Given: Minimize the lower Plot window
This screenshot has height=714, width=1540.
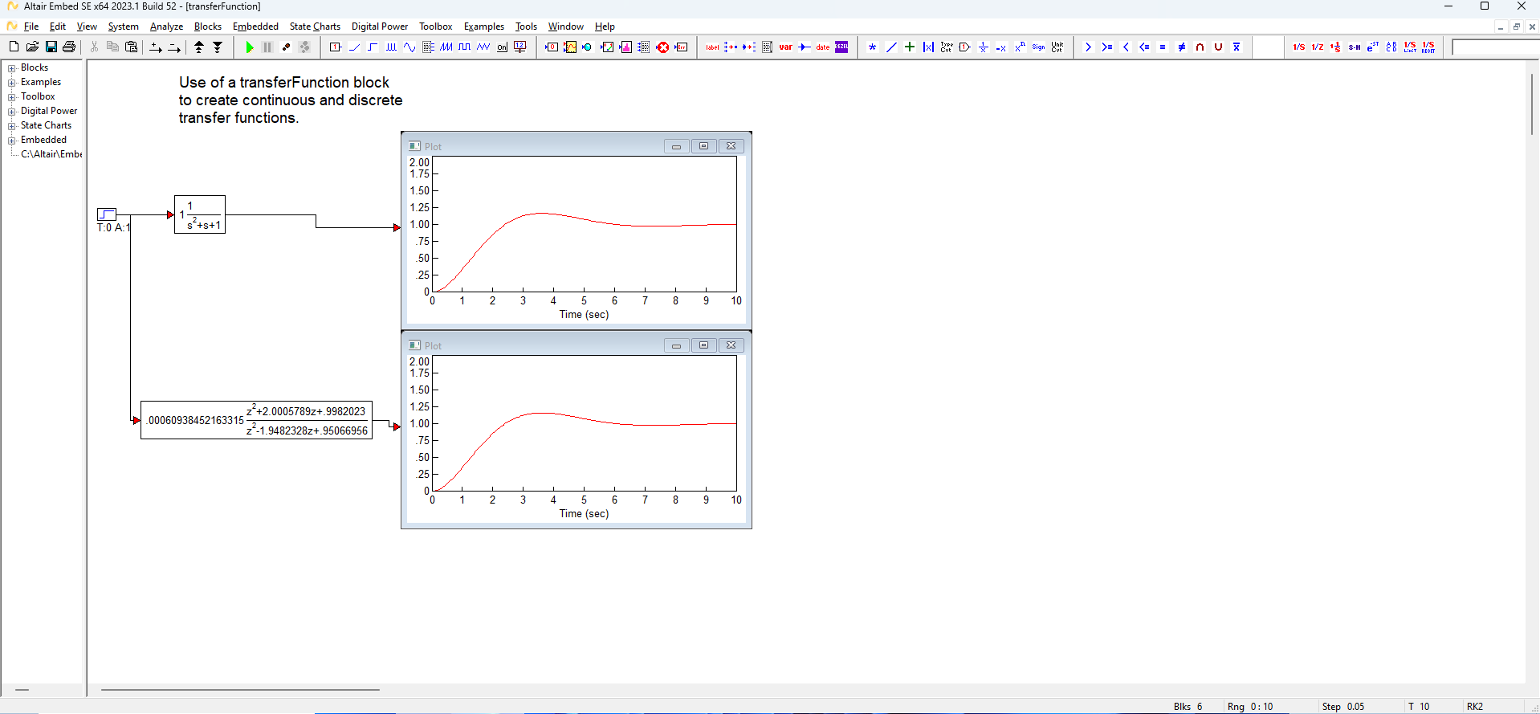Looking at the screenshot, I should 676,345.
